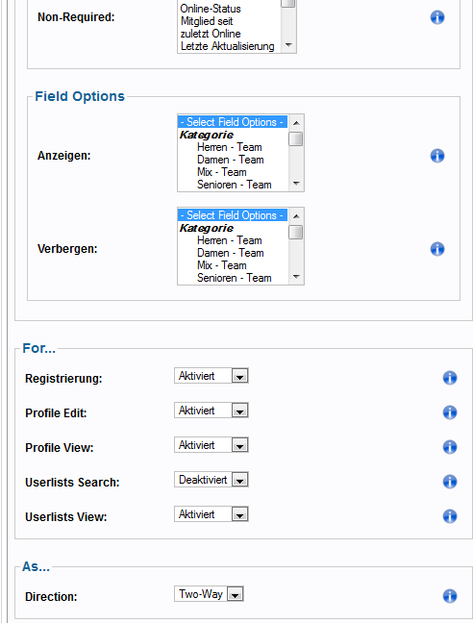Select Senioren - Team in Anzeigen list
The height and width of the screenshot is (623, 473).
(x=233, y=185)
